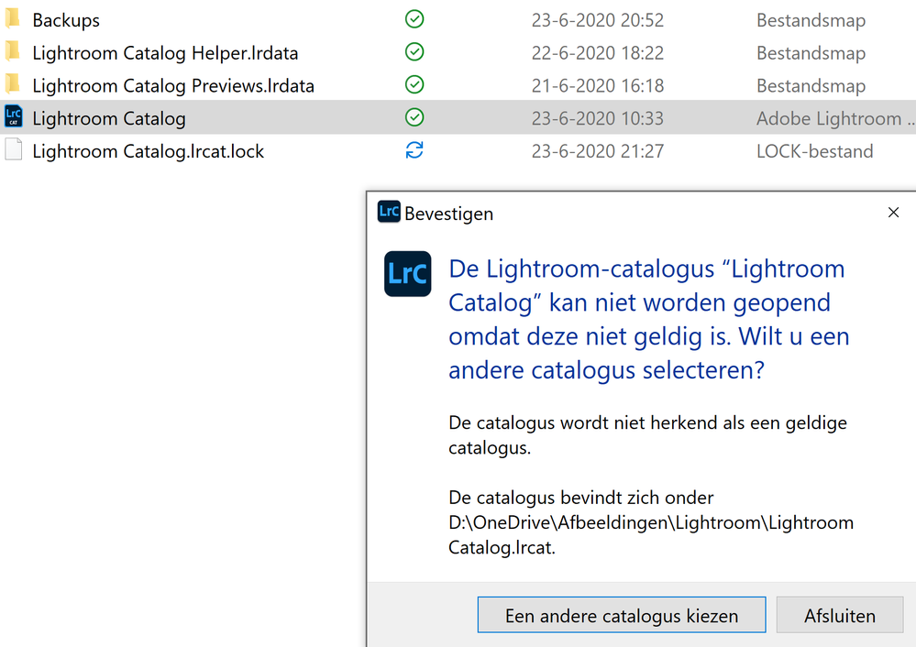Click 'De catalogus wordt niet herkend' message

(x=647, y=435)
